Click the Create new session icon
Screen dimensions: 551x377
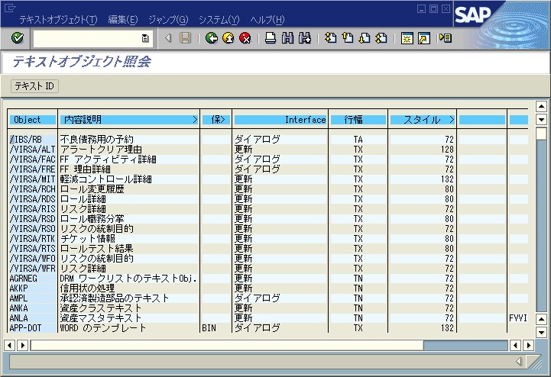click(407, 38)
